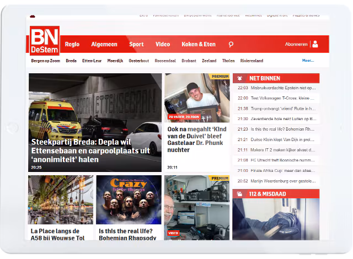Open the Steekpartij Breda headline article
The width and height of the screenshot is (353, 259).
coord(91,150)
